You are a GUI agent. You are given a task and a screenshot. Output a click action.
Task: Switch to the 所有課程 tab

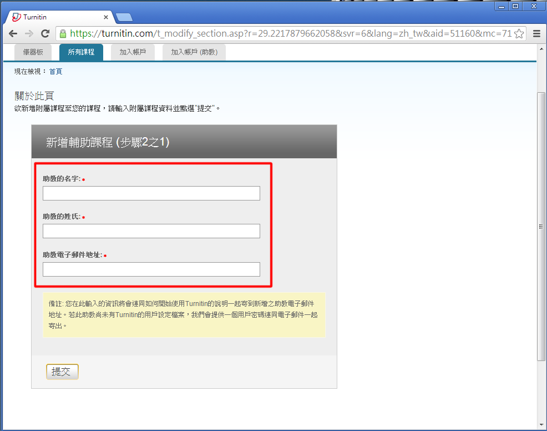[x=81, y=52]
